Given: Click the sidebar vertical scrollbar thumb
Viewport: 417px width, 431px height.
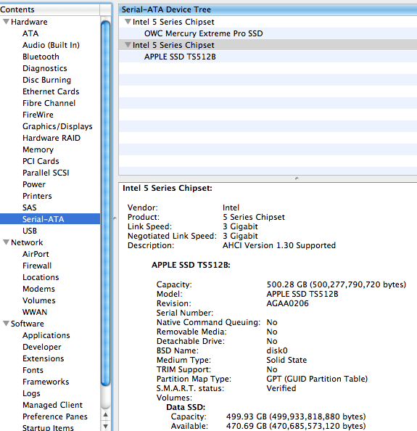Looking at the screenshot, I should coord(105,203).
